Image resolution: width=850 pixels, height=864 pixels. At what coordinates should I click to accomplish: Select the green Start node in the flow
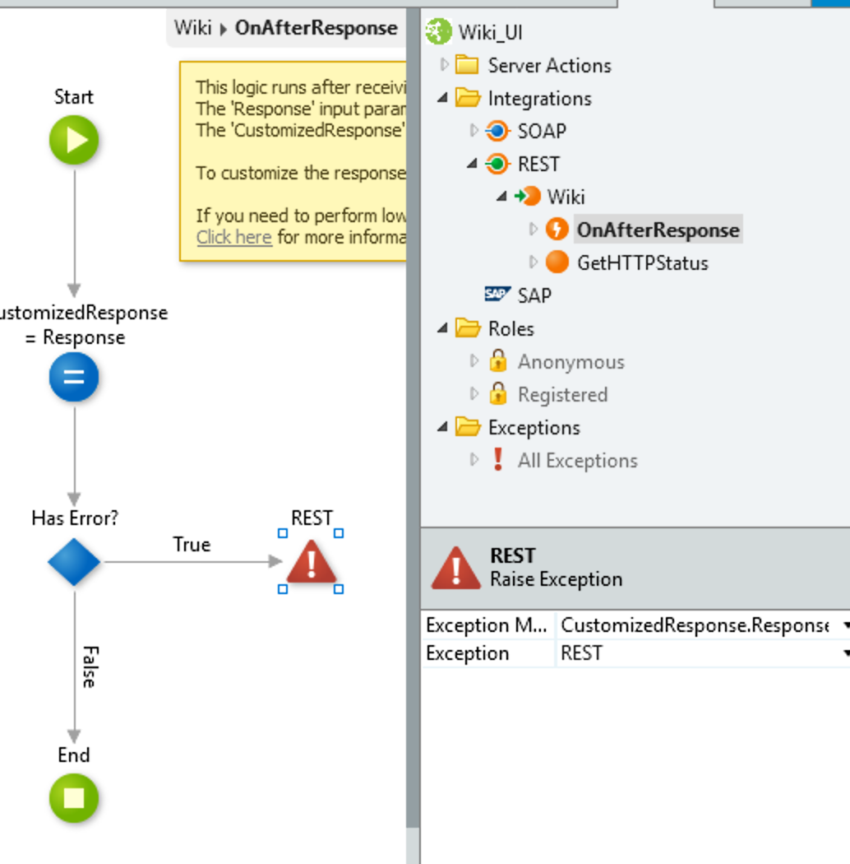tap(74, 140)
